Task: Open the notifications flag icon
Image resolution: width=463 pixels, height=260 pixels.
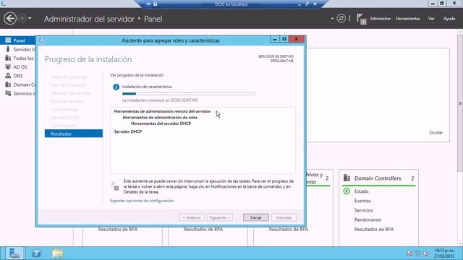Action: [362, 19]
